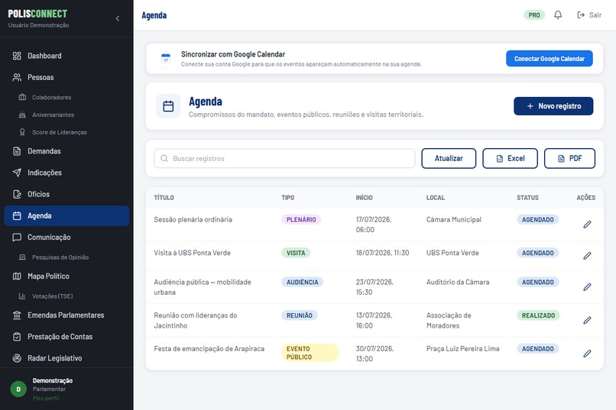Open Score de Lideranças award icon

click(22, 132)
